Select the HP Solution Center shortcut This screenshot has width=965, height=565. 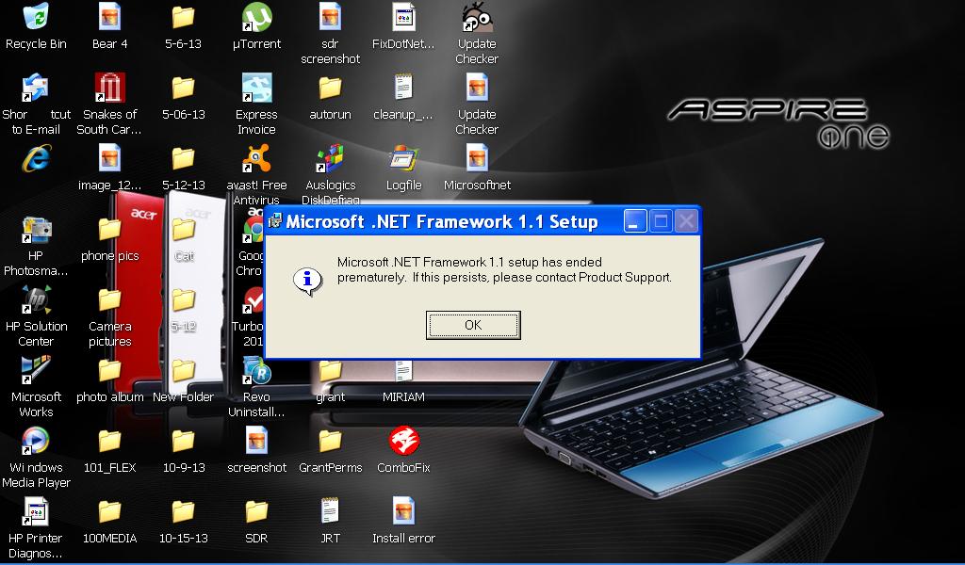[36, 300]
